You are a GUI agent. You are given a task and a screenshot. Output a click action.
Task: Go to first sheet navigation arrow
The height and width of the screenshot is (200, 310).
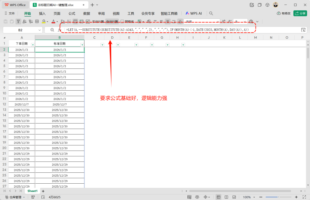click(5, 191)
